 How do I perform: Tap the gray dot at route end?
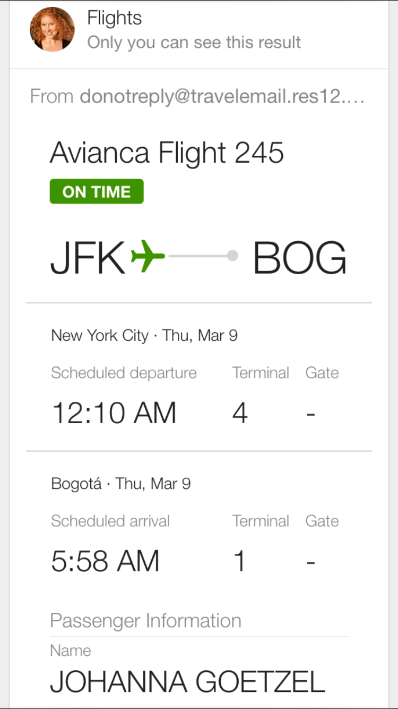click(x=232, y=256)
